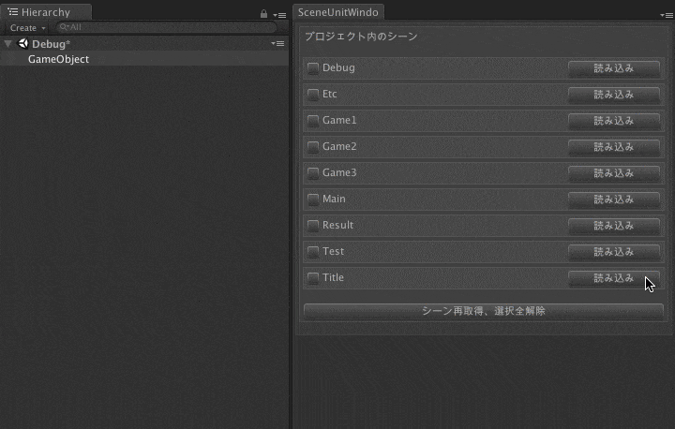Image resolution: width=675 pixels, height=429 pixels.
Task: Open the Create dropdown in Hierarchy
Action: (x=27, y=28)
